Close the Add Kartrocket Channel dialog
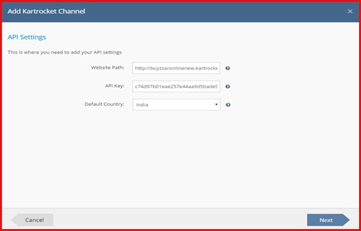Viewport: 361px width, 231px height. pos(350,11)
